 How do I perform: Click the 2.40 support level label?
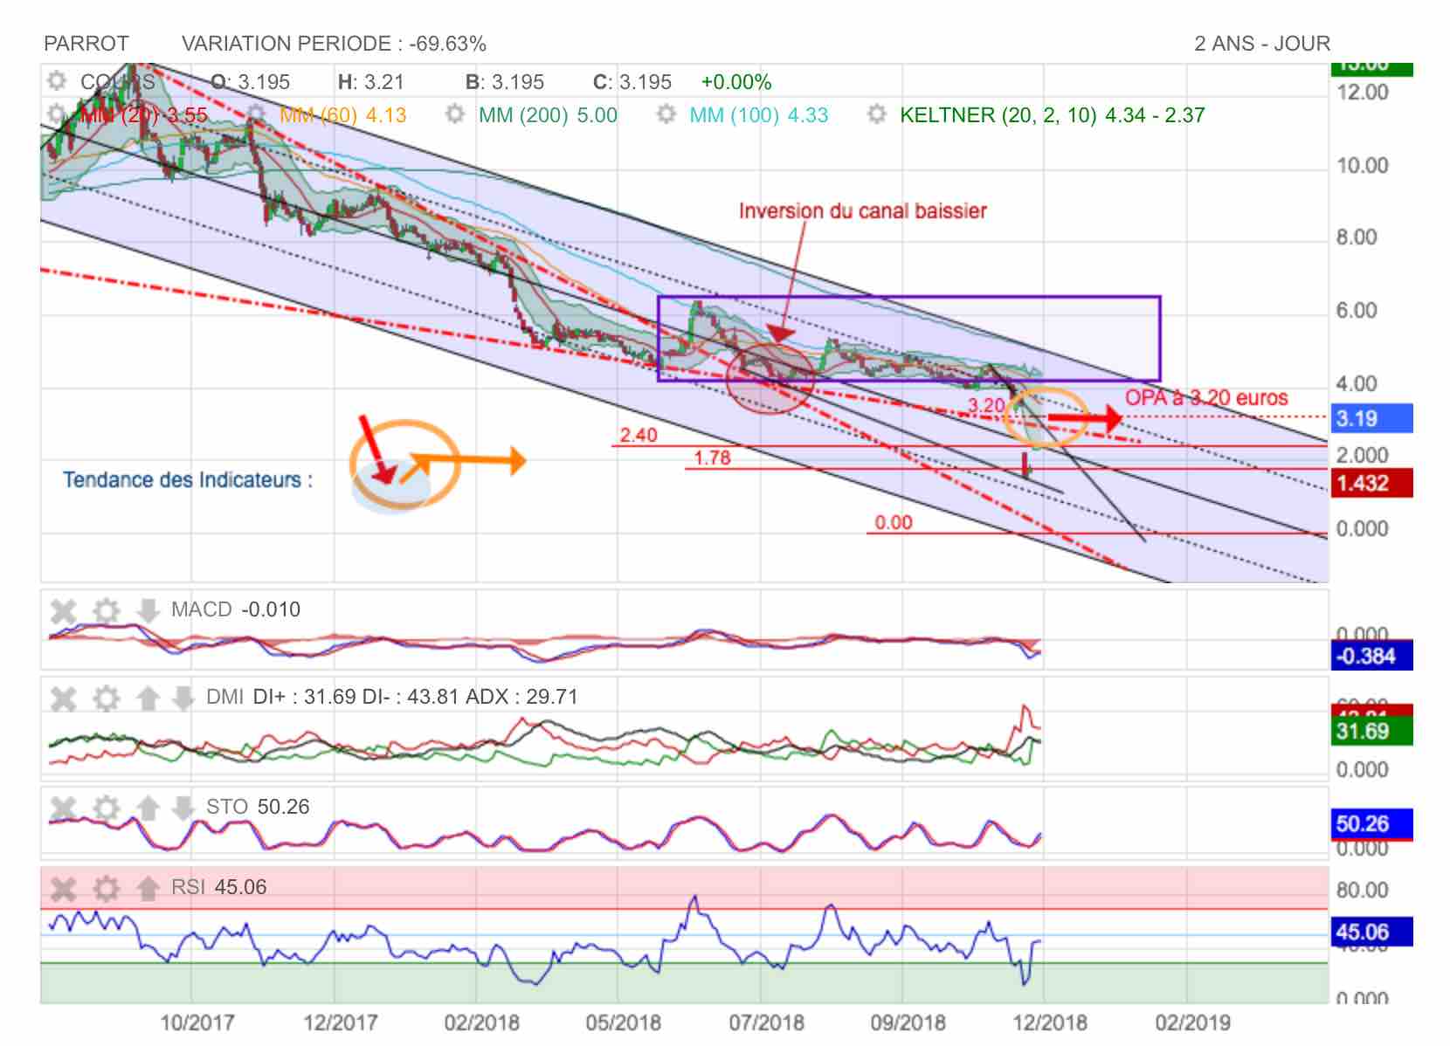point(639,435)
